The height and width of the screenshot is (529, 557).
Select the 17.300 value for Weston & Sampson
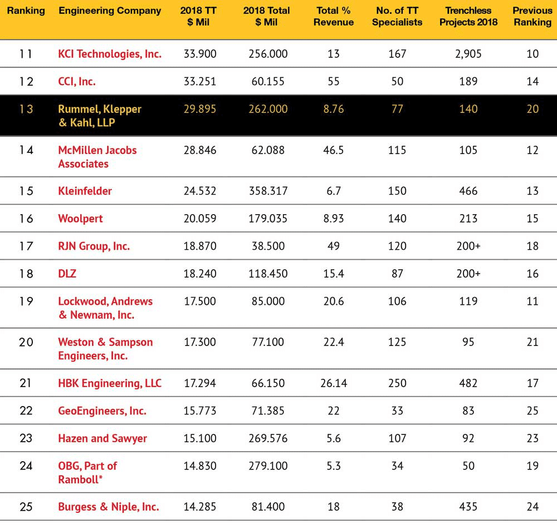coord(200,342)
